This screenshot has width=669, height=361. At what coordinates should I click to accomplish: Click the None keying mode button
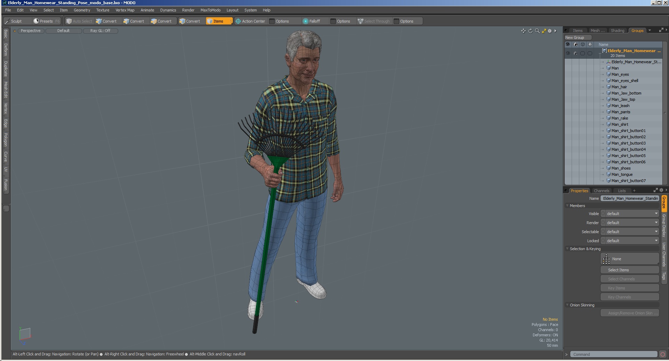(630, 259)
